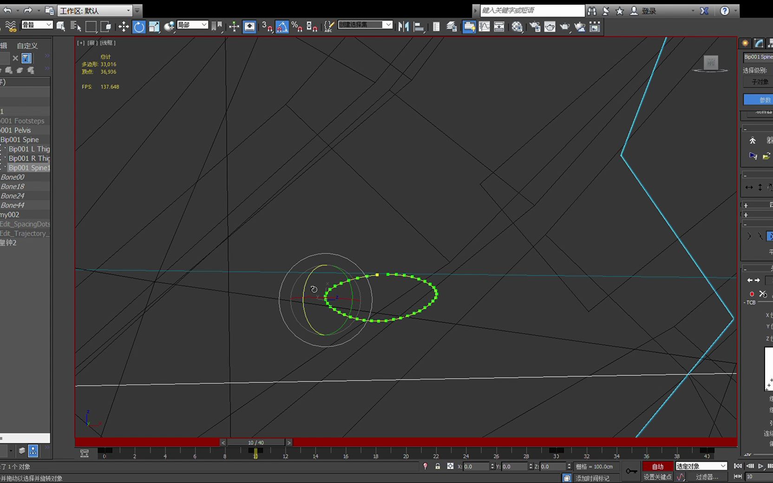Viewport: 773px width, 483px height.
Task: Select the Rotate tool in the toolbar
Action: coord(139,27)
